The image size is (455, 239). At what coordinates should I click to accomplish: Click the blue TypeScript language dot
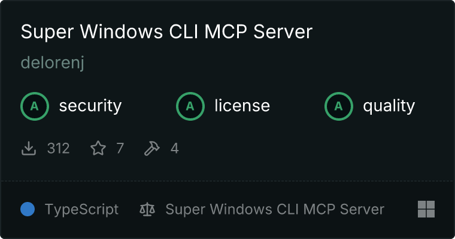pos(28,209)
